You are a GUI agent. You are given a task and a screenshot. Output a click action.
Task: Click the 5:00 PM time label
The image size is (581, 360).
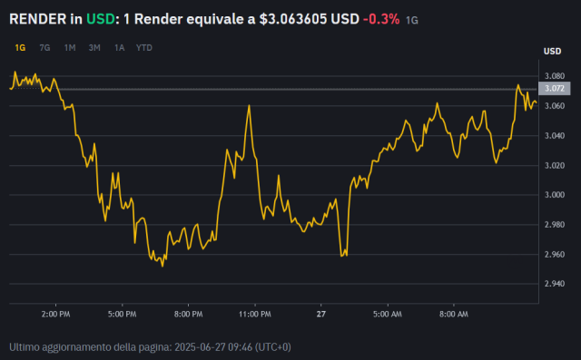(x=122, y=314)
